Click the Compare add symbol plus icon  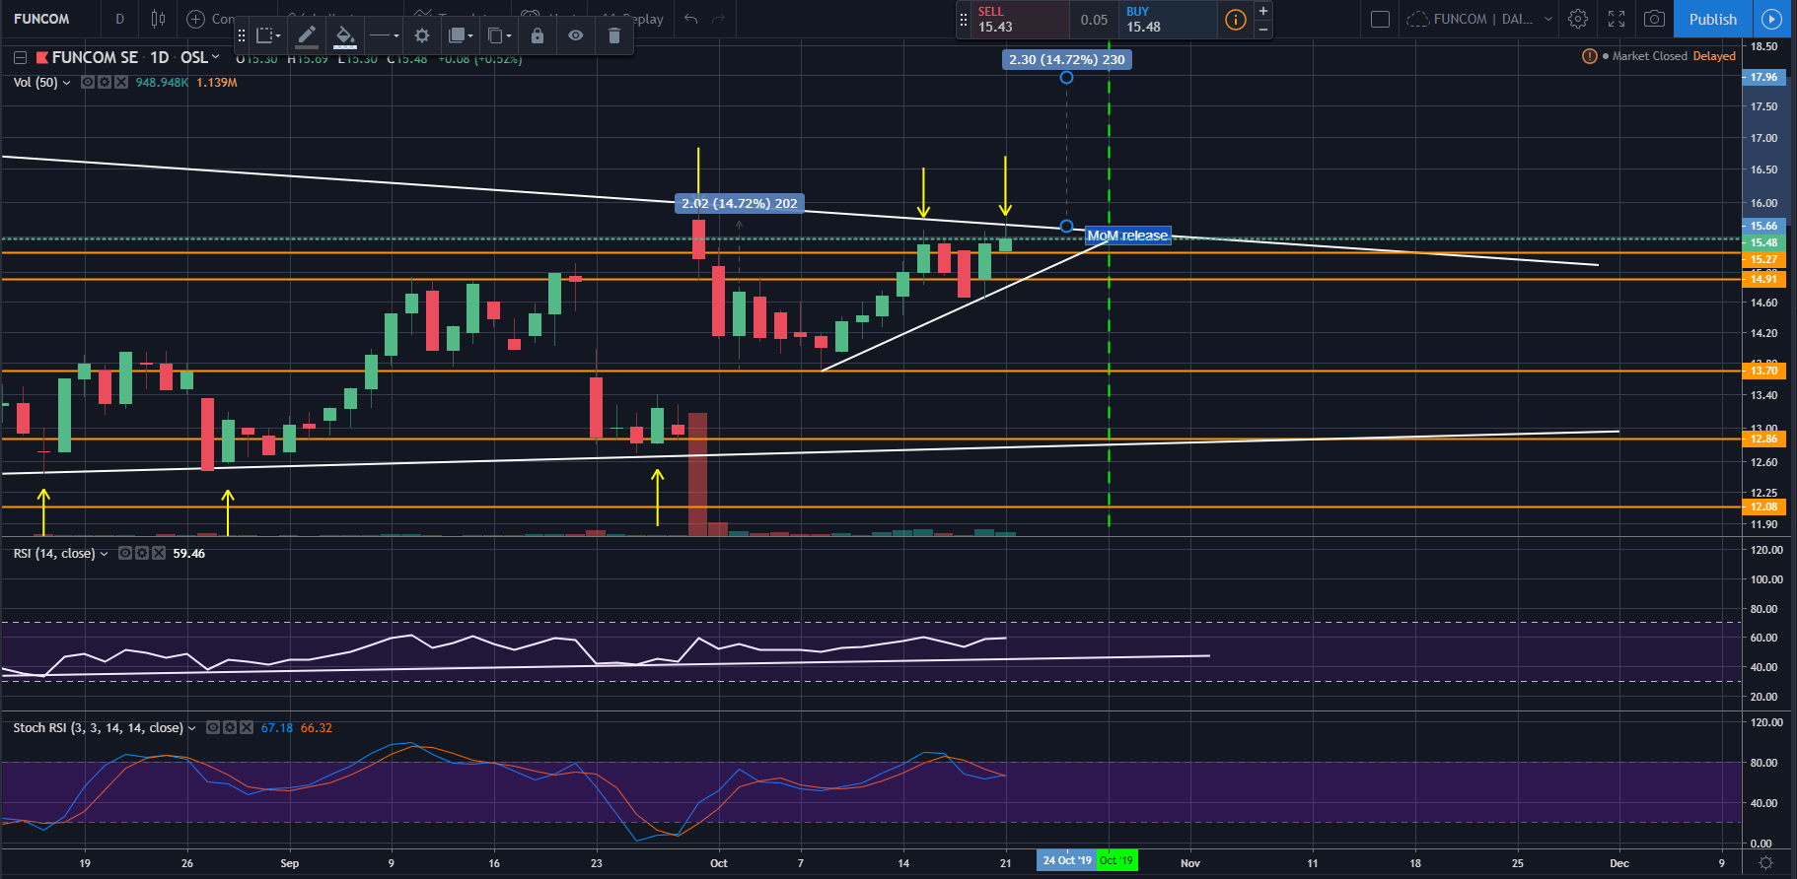coord(195,19)
